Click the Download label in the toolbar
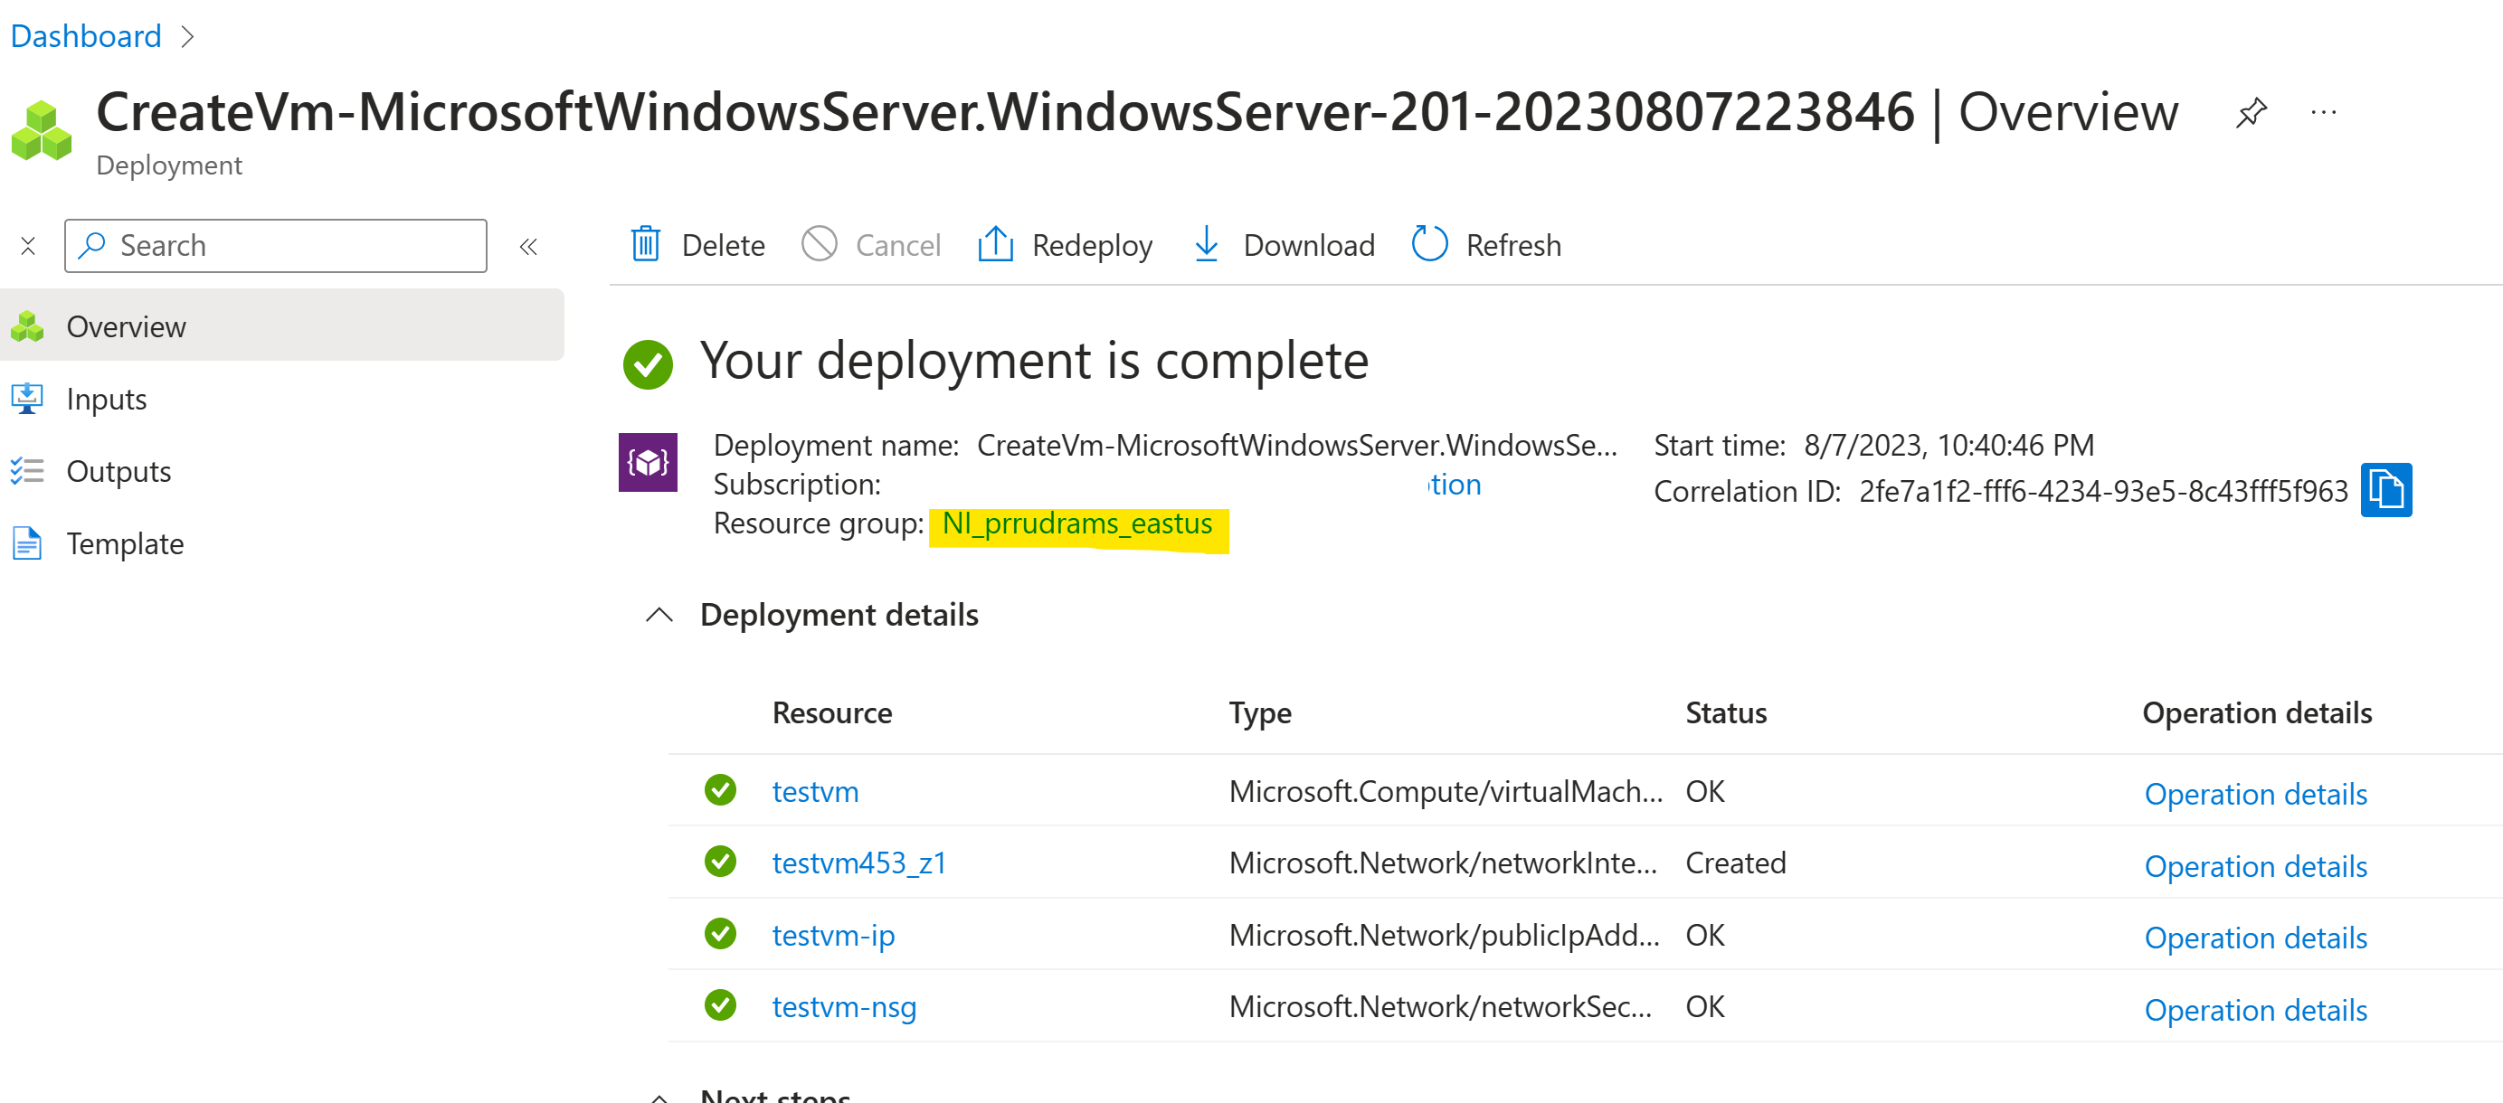 pos(1309,246)
